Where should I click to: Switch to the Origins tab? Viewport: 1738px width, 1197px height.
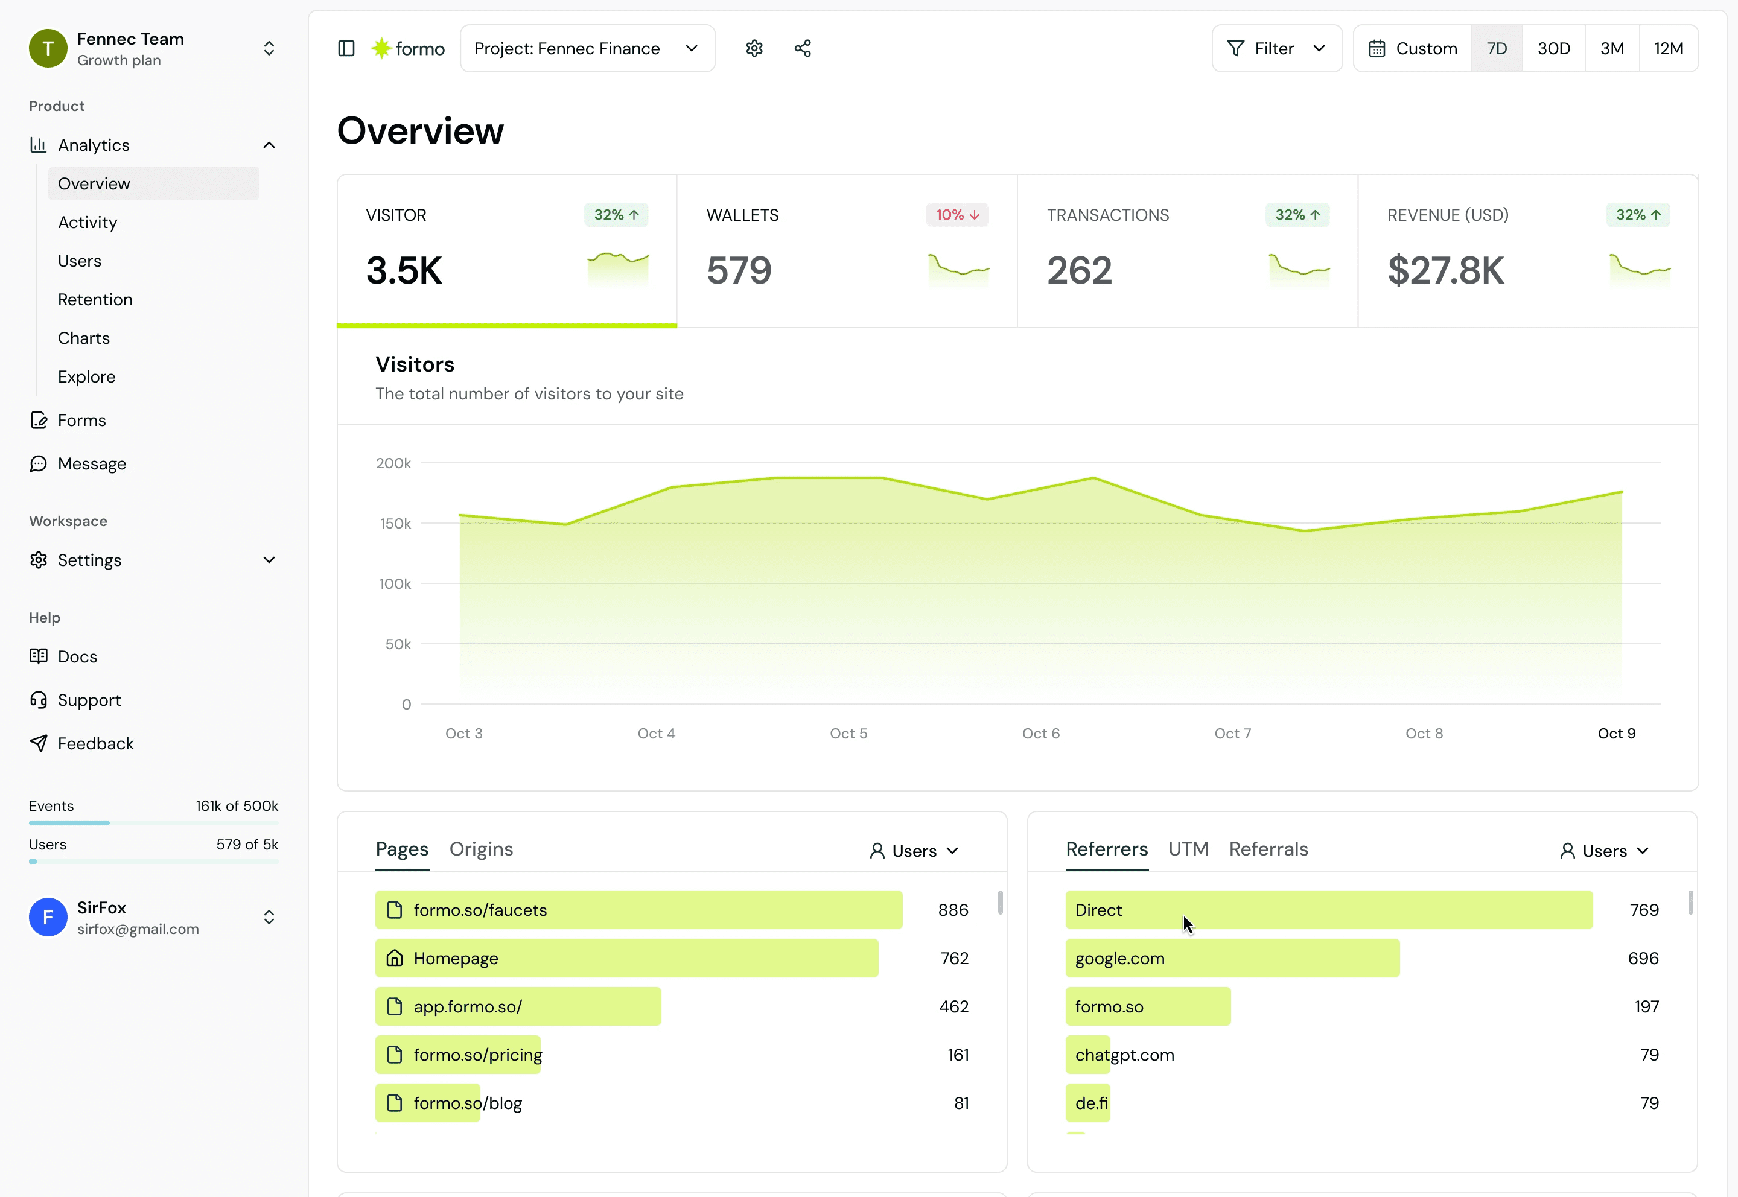[x=481, y=849]
